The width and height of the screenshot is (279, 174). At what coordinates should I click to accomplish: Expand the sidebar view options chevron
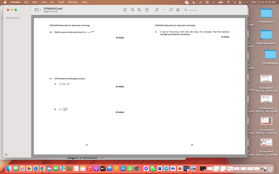[41, 10]
